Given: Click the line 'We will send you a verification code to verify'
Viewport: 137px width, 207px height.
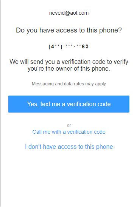Looking at the screenshot, I should [x=69, y=62].
